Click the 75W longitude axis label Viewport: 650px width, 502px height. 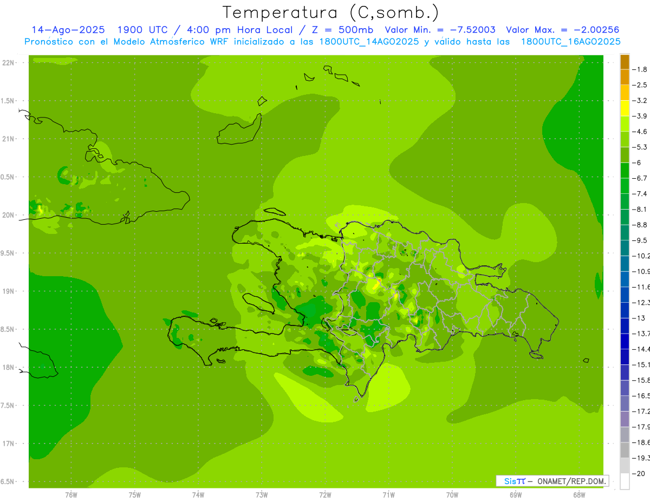pyautogui.click(x=134, y=495)
